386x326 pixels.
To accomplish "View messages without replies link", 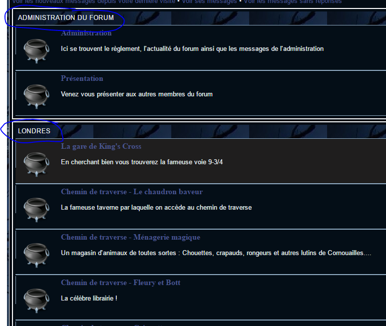I will coord(293,1).
